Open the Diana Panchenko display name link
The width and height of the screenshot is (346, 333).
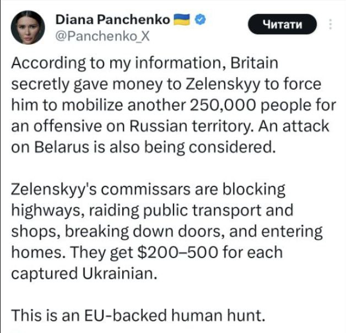[x=113, y=20]
